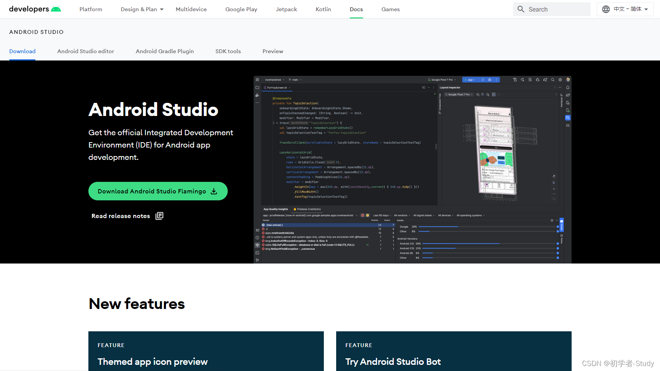Image resolution: width=660 pixels, height=371 pixels.
Task: Open the Kotlin nav item
Action: pyautogui.click(x=323, y=9)
